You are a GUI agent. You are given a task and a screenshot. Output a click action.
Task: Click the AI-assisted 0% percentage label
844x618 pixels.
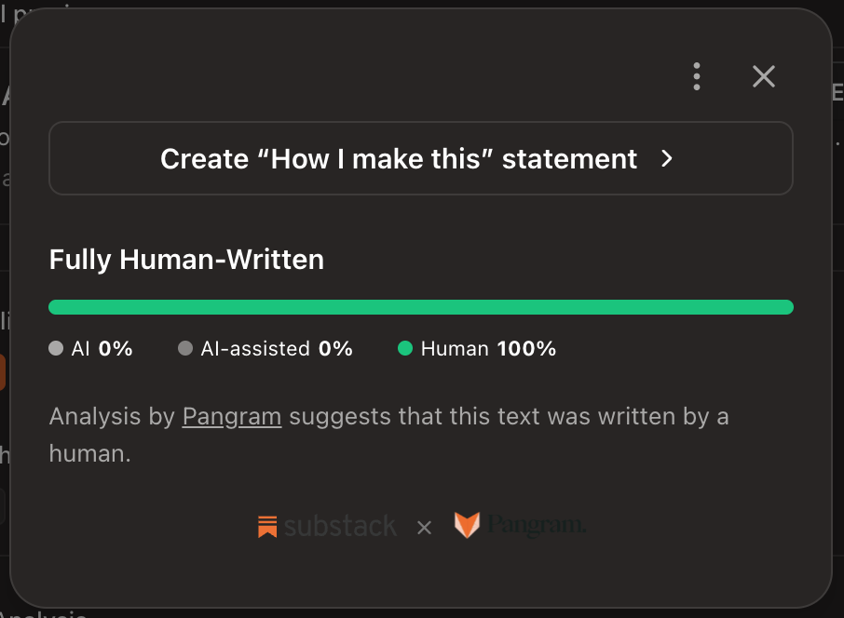(277, 348)
